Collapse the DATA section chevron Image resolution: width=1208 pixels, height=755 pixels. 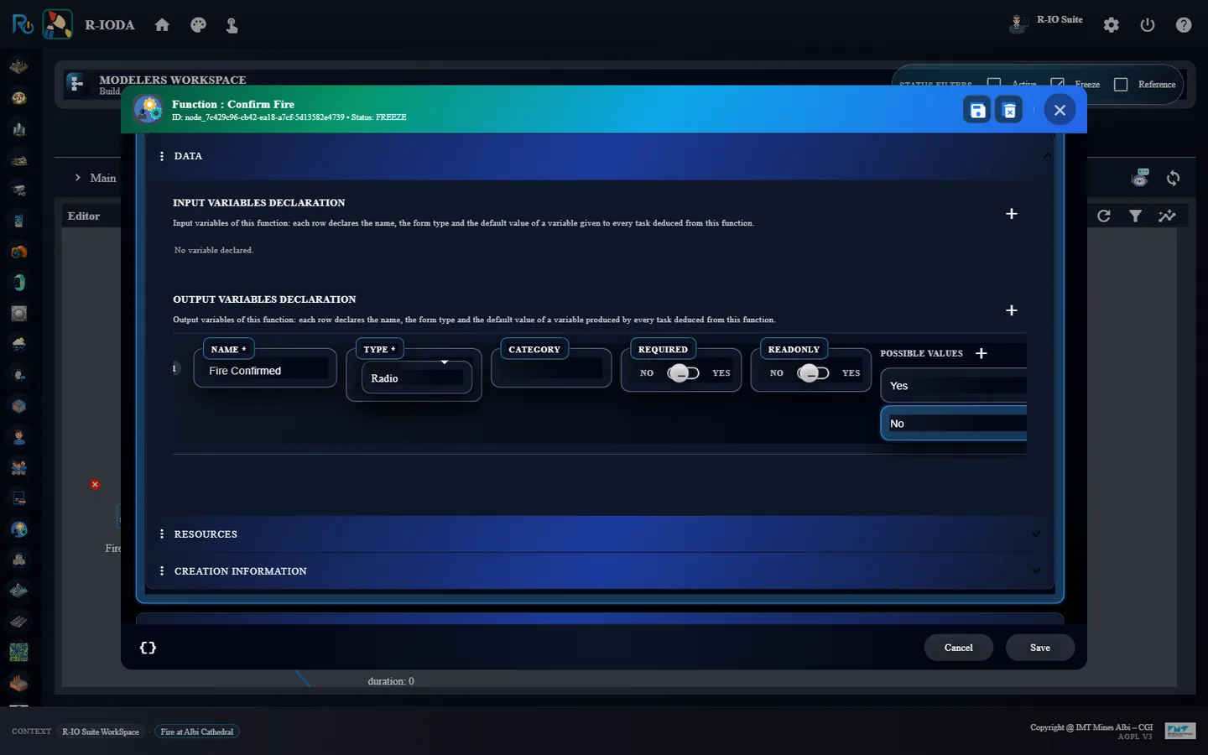[1047, 156]
